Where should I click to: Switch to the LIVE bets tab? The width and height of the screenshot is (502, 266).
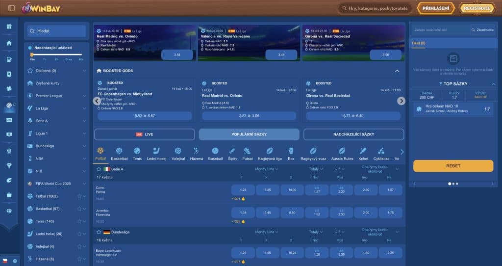pyautogui.click(x=145, y=134)
